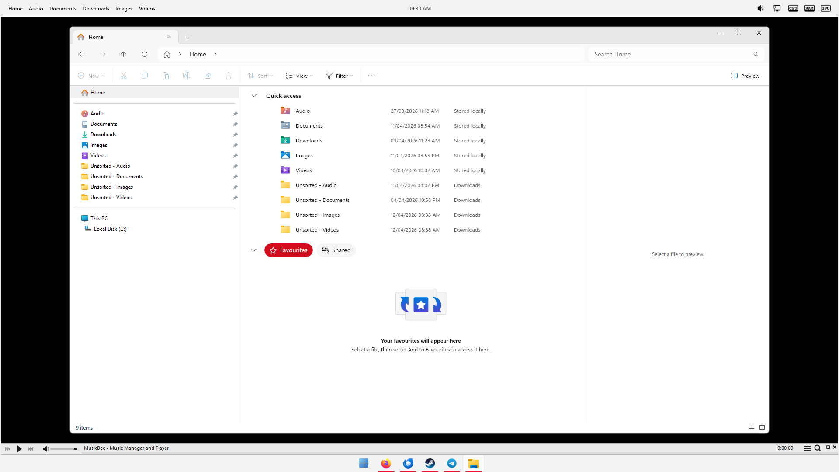Collapse the Quick access section
Image resolution: width=839 pixels, height=472 pixels.
coord(254,96)
